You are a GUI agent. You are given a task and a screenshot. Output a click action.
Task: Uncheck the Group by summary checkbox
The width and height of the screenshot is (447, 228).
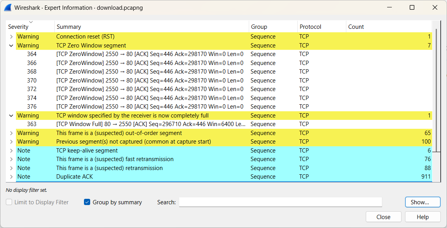point(87,202)
